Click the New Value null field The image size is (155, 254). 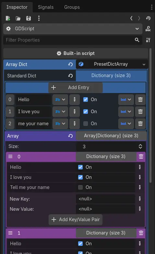pos(106,209)
